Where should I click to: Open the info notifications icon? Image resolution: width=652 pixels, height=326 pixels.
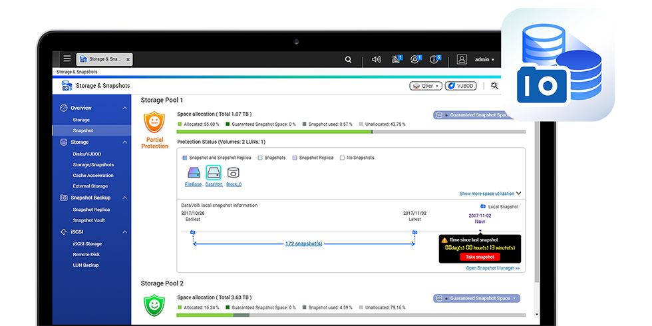[434, 59]
